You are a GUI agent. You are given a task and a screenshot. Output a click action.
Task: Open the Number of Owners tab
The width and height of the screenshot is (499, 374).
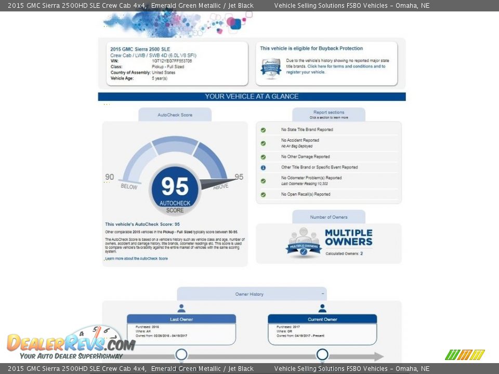coord(329,217)
